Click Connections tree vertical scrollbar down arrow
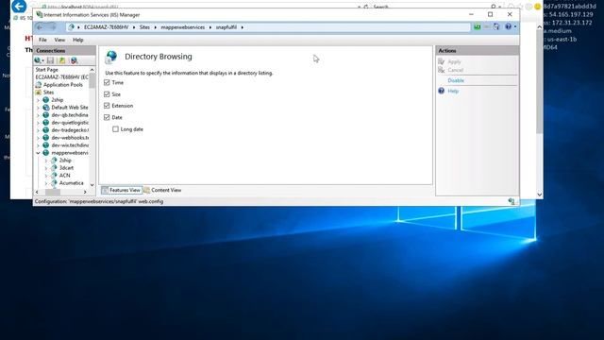Screen dimensions: 604x340 (x=92, y=185)
